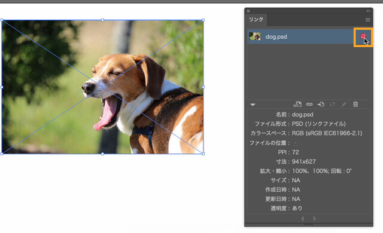Click the top-center handle of the selected image
This screenshot has width=383, height=233.
pyautogui.click(x=102, y=20)
